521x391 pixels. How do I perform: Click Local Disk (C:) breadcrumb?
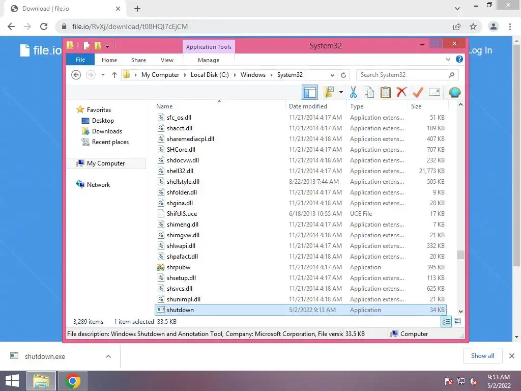click(210, 75)
